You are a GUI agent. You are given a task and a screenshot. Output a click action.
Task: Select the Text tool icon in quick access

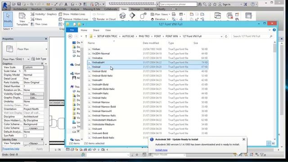[x=66, y=4]
